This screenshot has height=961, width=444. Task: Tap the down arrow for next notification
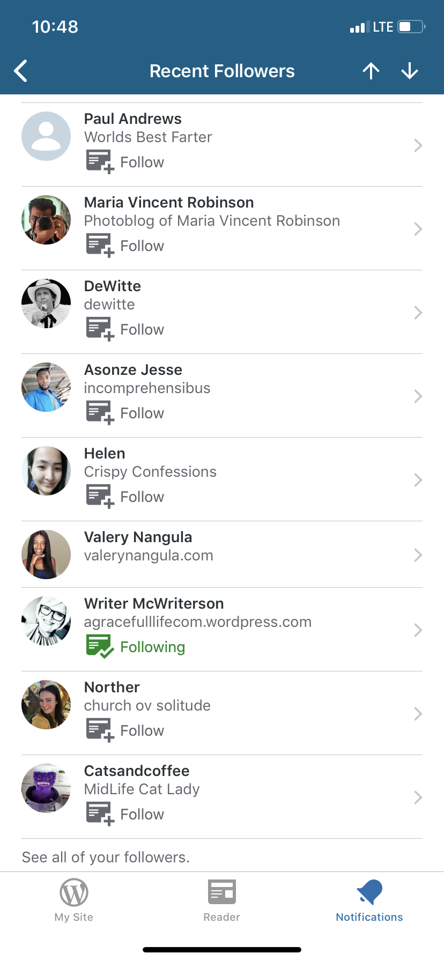point(410,71)
